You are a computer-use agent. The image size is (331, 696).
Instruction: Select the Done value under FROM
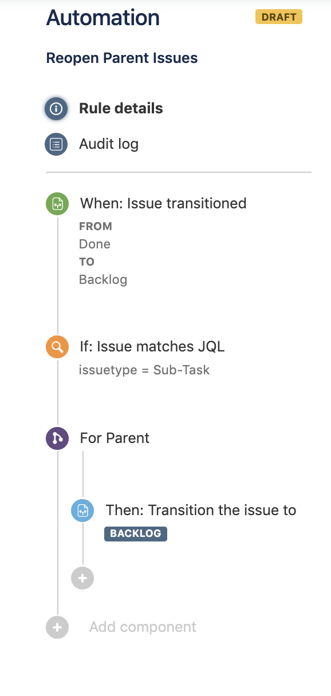94,244
